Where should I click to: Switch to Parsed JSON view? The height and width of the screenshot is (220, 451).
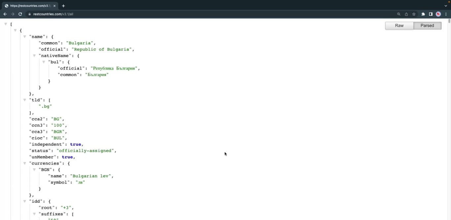[x=427, y=26]
